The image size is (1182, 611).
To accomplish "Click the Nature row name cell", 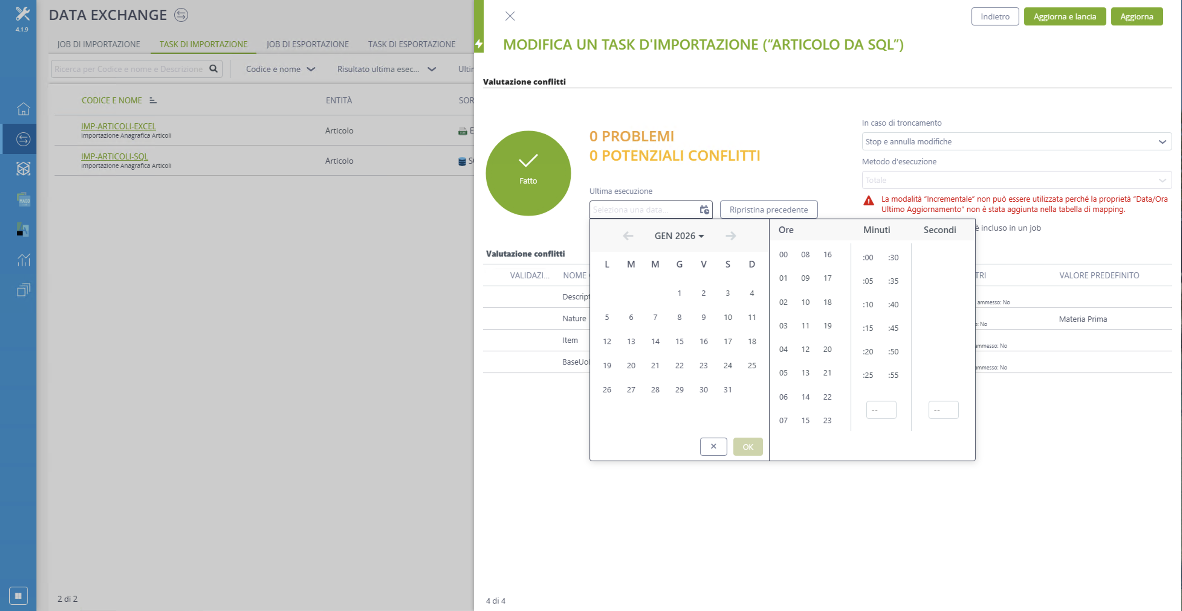I will point(574,318).
